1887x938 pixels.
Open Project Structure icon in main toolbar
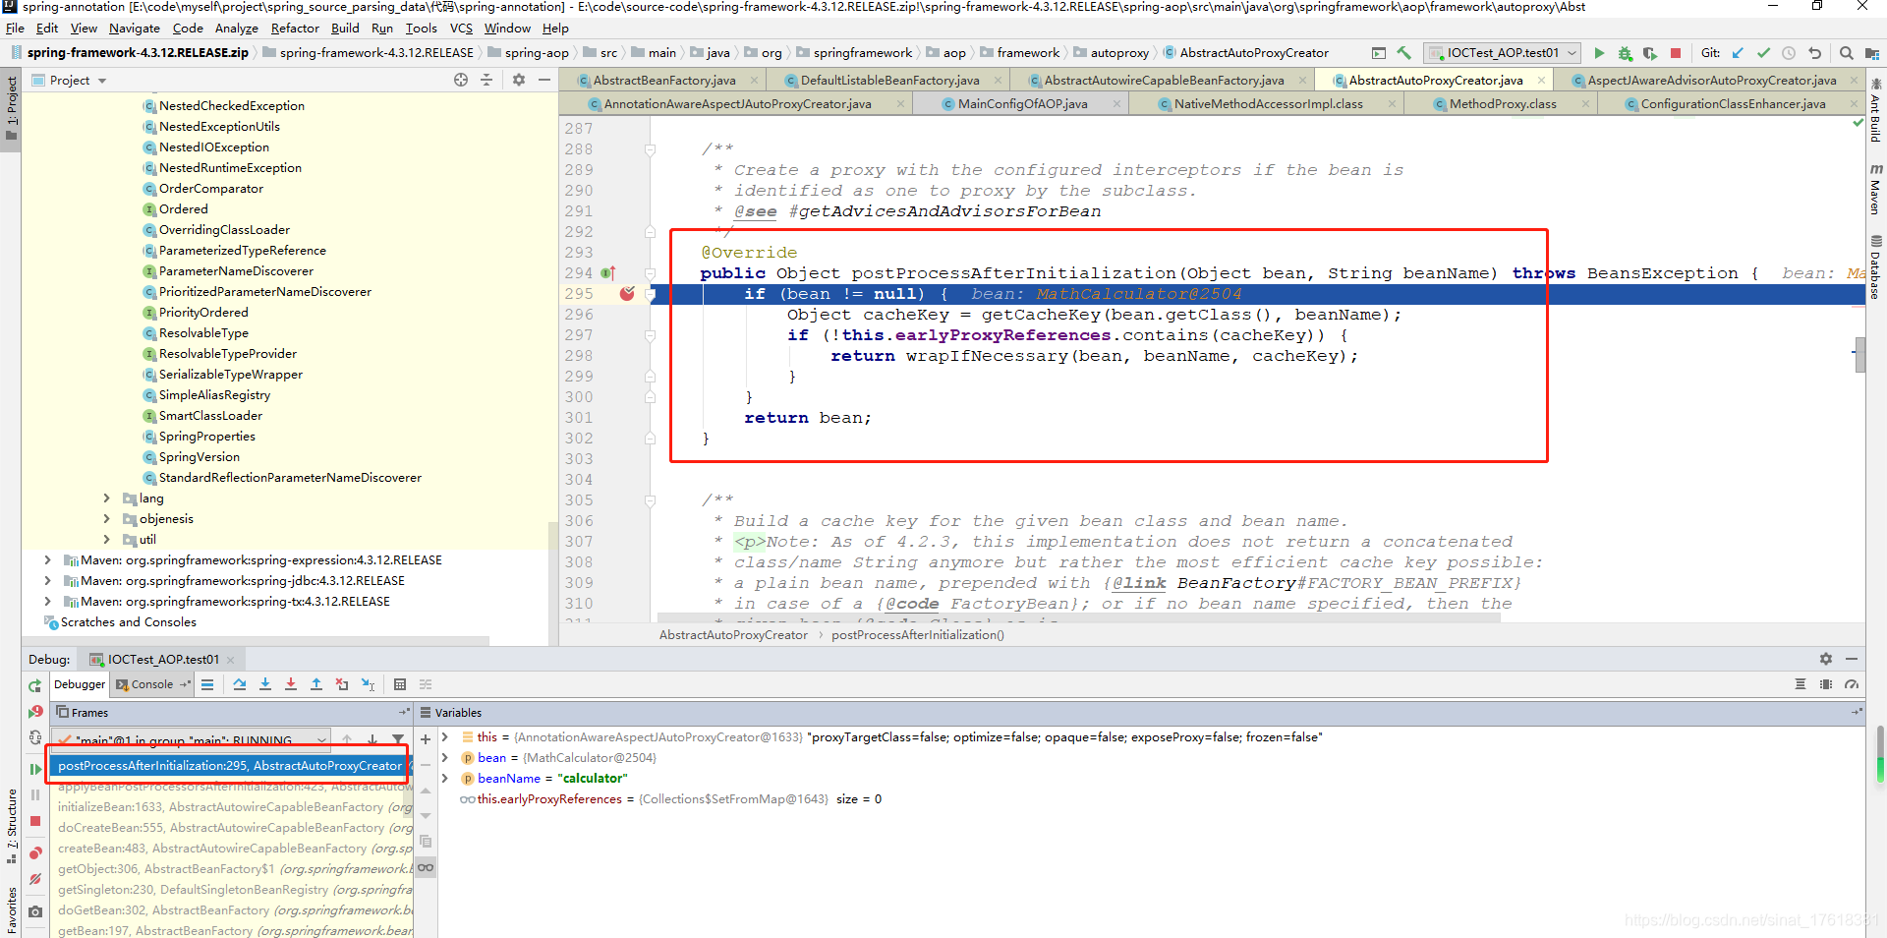click(x=1872, y=53)
